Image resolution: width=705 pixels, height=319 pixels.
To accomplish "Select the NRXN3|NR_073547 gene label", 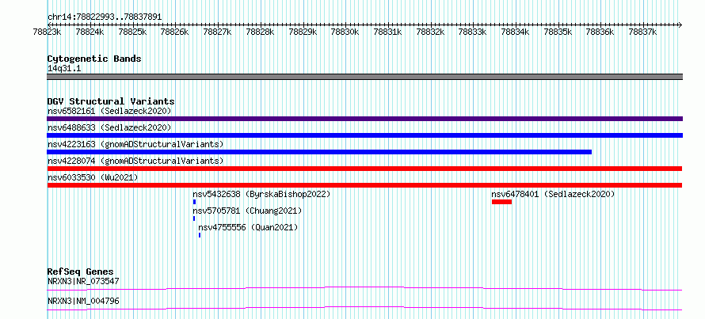I will [83, 282].
